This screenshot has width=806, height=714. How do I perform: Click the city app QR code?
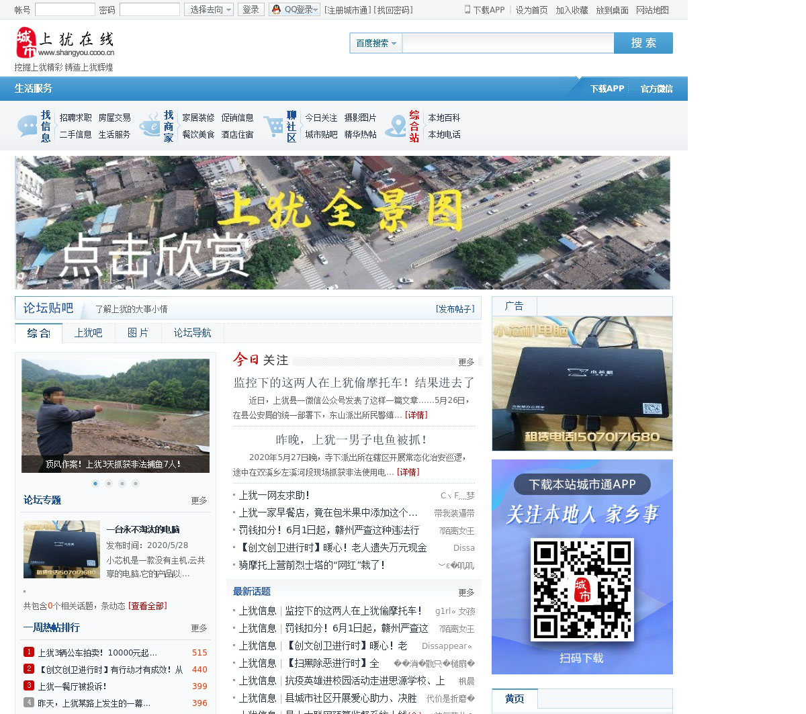click(x=582, y=588)
